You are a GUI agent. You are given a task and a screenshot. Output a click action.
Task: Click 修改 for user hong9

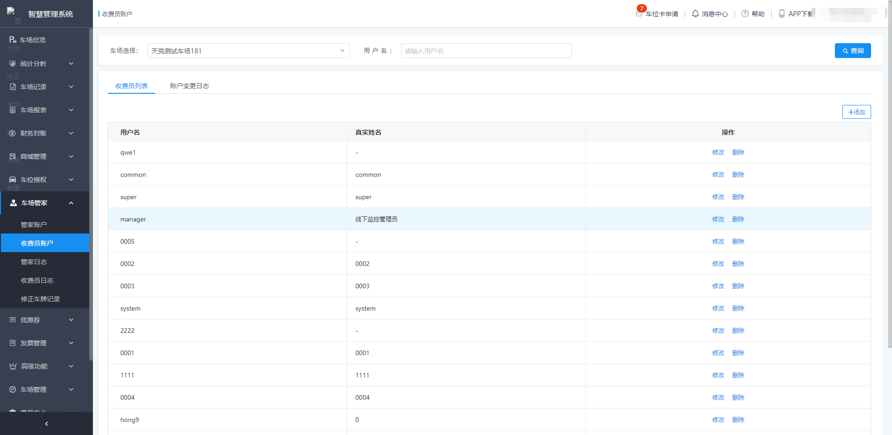(x=718, y=420)
